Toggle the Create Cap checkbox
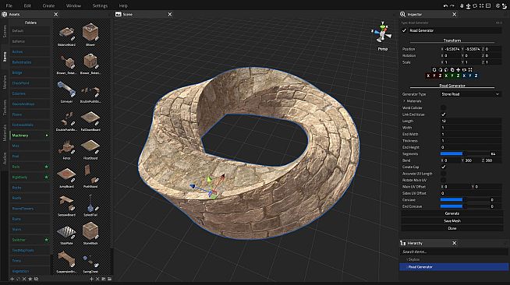Image resolution: width=510 pixels, height=285 pixels. coord(443,167)
